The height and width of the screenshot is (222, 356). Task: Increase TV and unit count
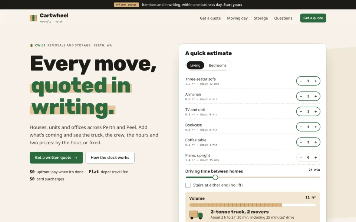(316, 111)
